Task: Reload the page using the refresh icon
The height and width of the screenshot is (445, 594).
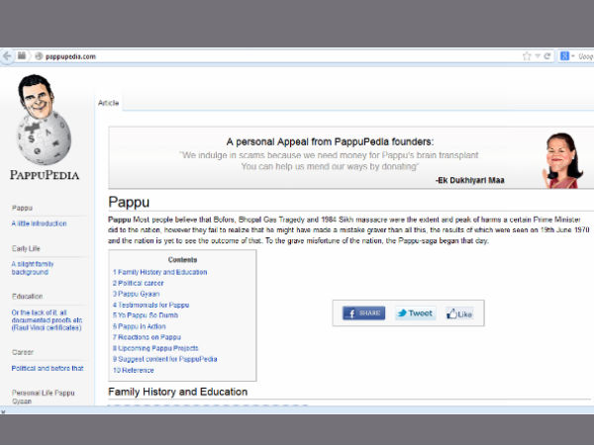Action: click(546, 56)
